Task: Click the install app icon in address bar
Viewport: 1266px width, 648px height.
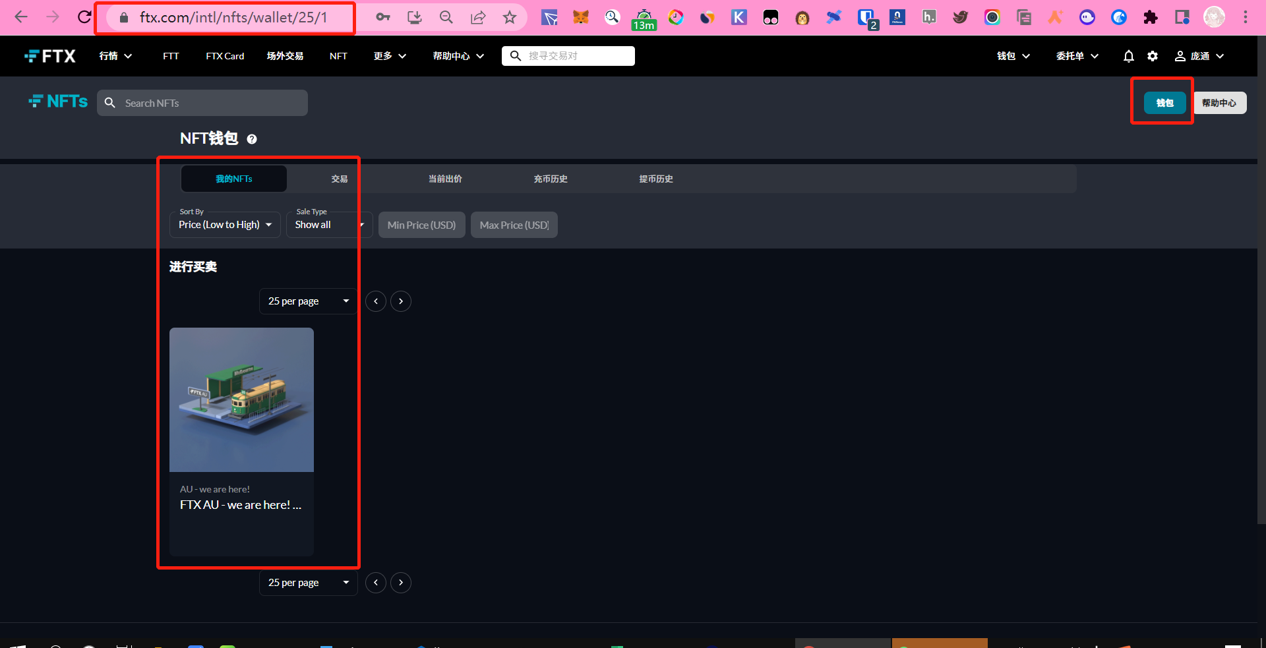Action: pyautogui.click(x=415, y=17)
